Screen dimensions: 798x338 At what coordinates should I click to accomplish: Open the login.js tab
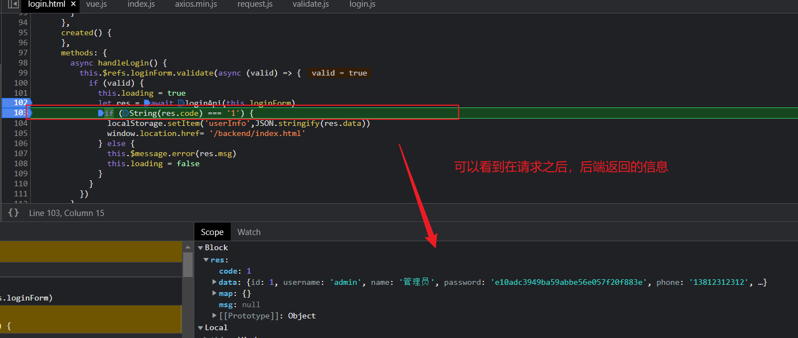point(362,4)
